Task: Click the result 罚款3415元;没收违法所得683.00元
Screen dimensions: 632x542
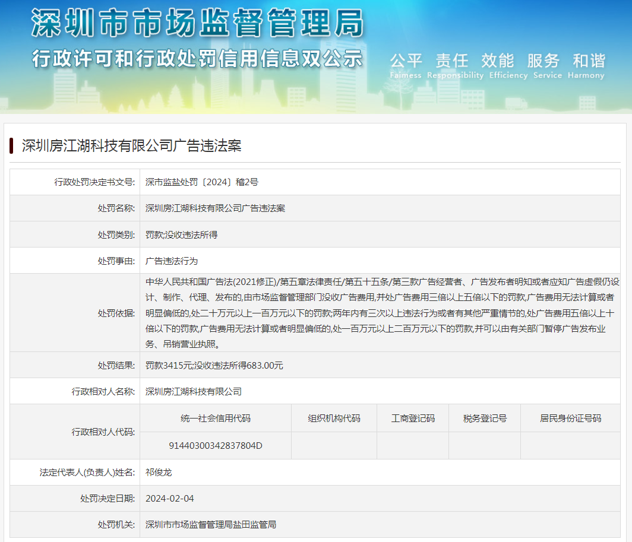Action: coord(214,366)
